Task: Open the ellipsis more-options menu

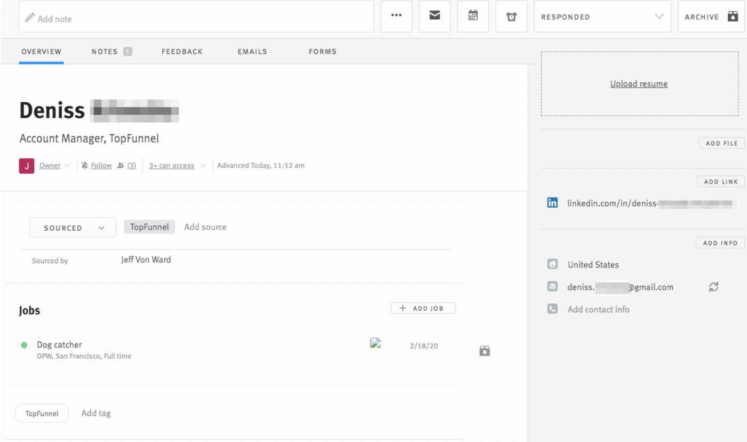Action: click(x=396, y=16)
